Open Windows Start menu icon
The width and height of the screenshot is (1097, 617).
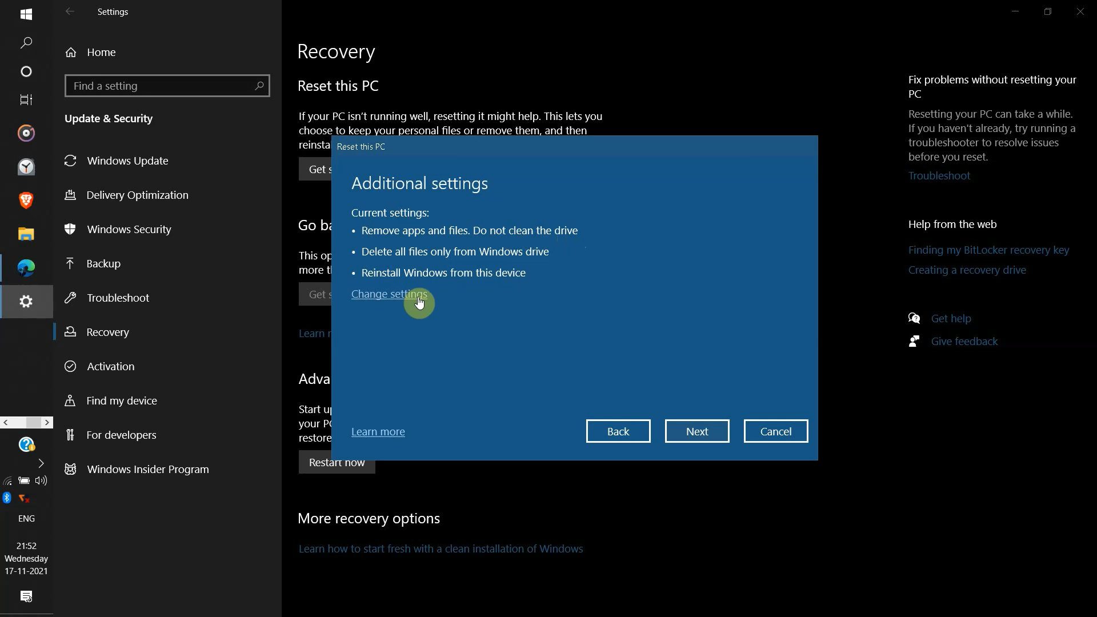26,14
